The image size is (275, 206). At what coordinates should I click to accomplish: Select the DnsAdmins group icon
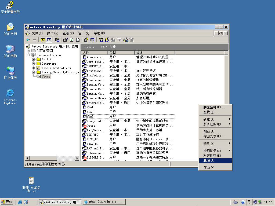click(84, 71)
